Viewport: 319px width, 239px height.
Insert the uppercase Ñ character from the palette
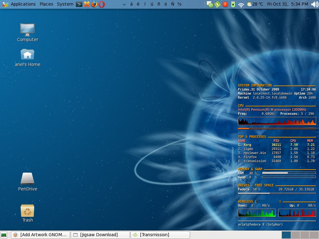[173, 4]
